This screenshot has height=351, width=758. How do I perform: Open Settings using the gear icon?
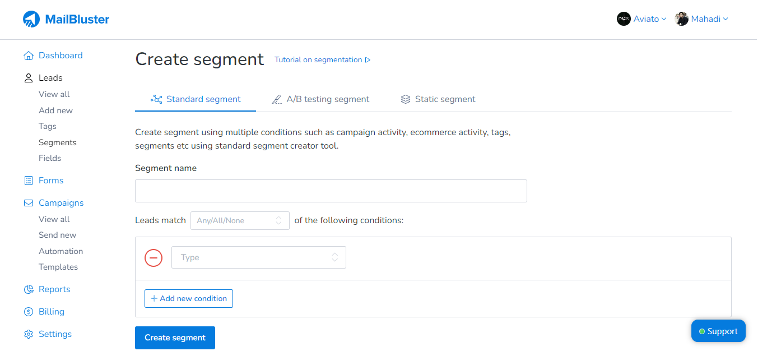point(29,334)
